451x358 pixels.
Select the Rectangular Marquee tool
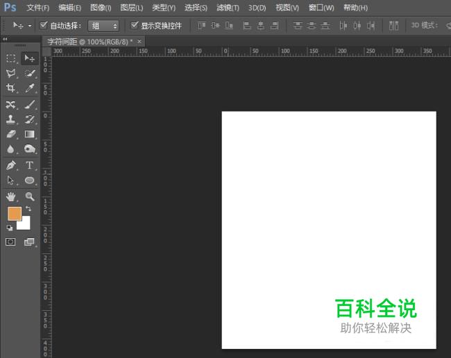(x=11, y=58)
